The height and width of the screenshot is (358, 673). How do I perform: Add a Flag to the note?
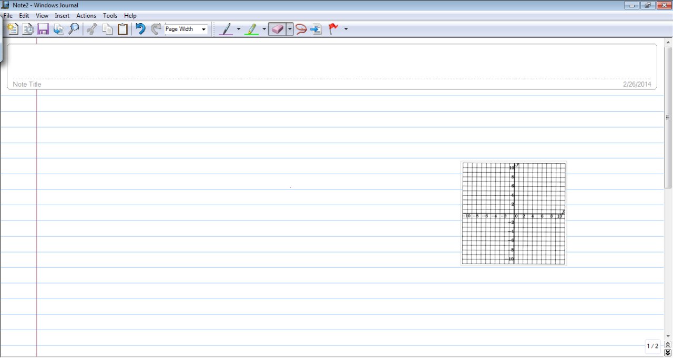pyautogui.click(x=332, y=29)
